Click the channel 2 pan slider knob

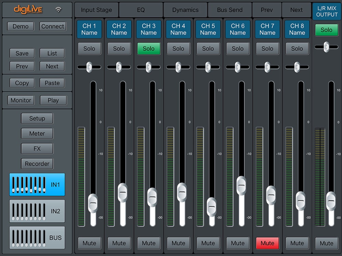point(119,67)
